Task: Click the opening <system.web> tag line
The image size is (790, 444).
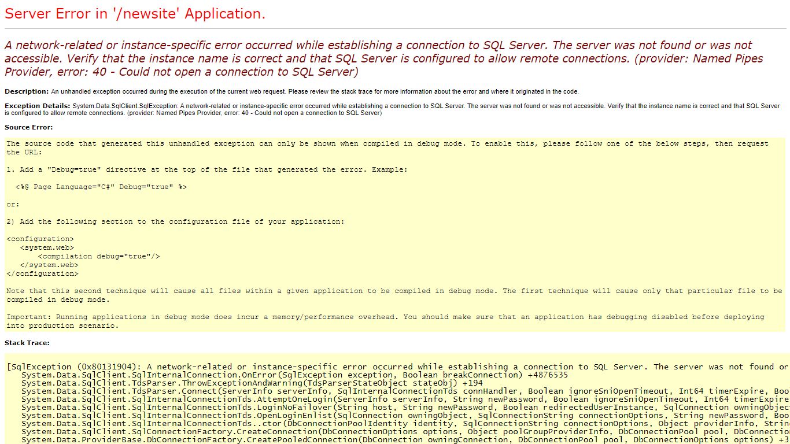Action: pyautogui.click(x=47, y=247)
